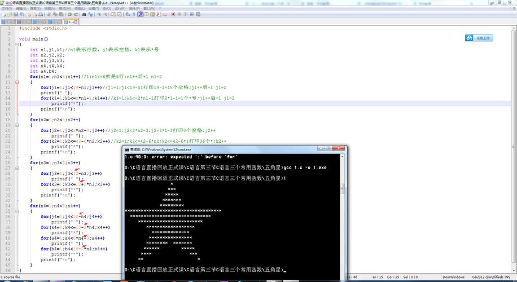Open the 视图(V) menu
This screenshot has height=282, width=517.
coord(50,8)
